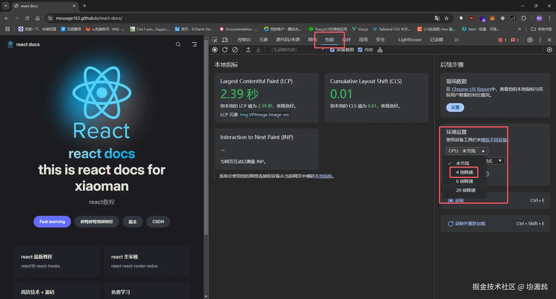Viewport: 556px width, 299px height.
Task: Switch to the 应用 tab
Action: tap(363, 40)
